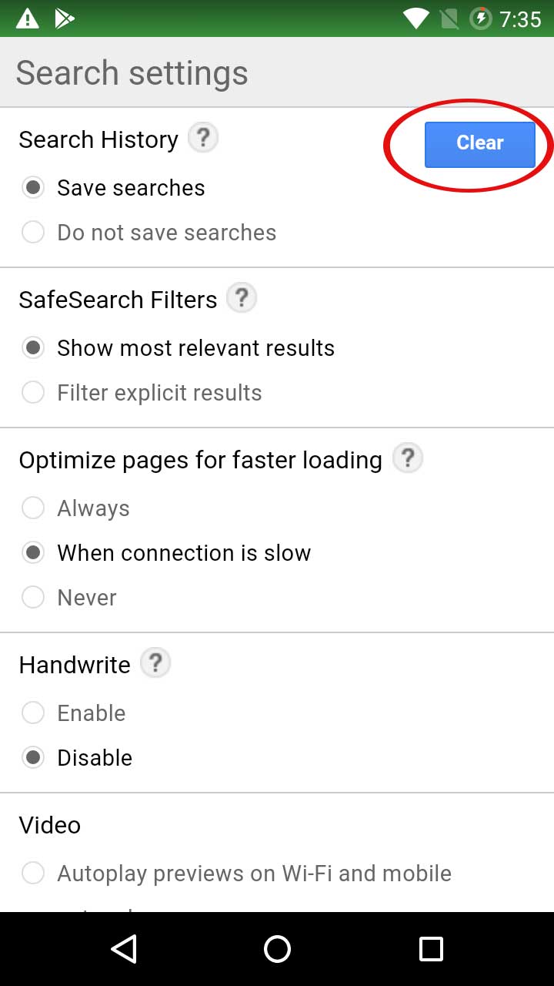This screenshot has height=986, width=554.
Task: Tap the home navigation circle
Action: [277, 949]
